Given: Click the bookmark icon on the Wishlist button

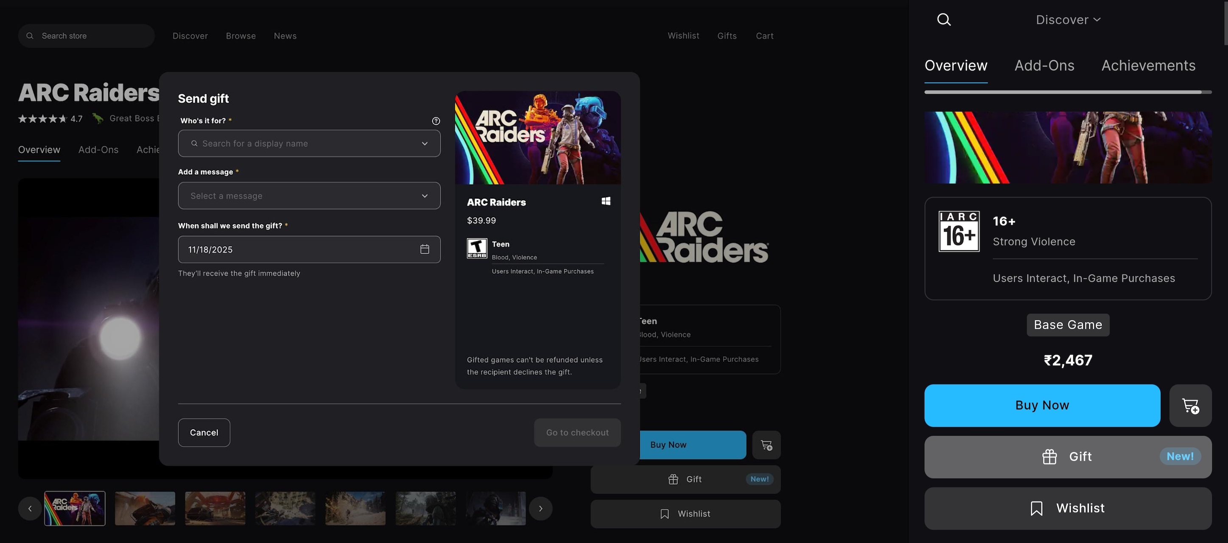Looking at the screenshot, I should [1037, 508].
